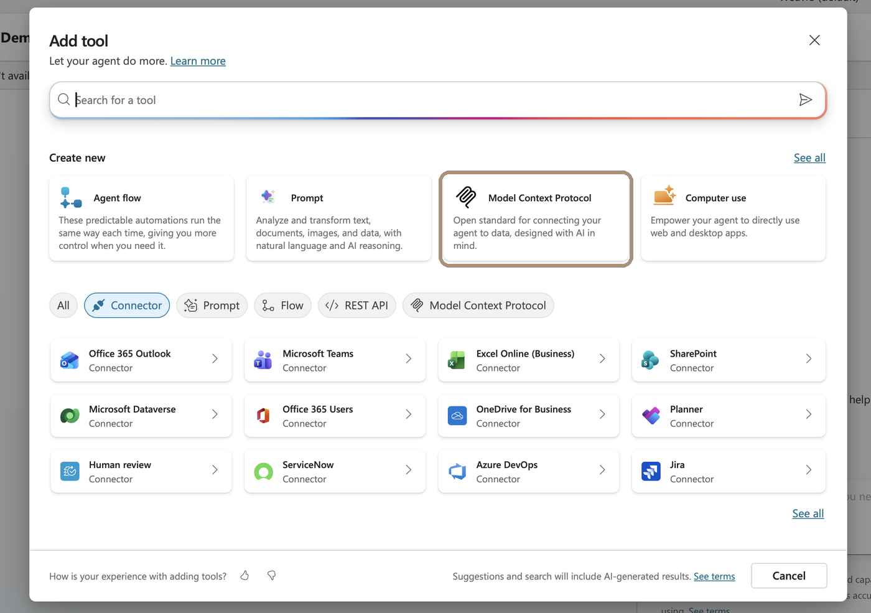
Task: Expand the Jira connector chevron
Action: (x=809, y=470)
